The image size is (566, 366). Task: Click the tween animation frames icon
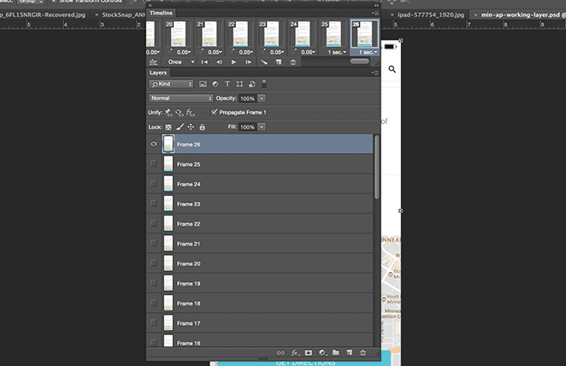[x=263, y=62]
